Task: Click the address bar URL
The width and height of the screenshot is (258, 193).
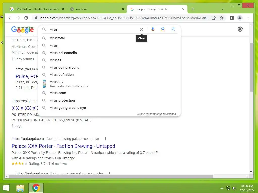Action: pyautogui.click(x=124, y=18)
